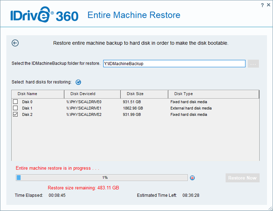Go back using the circular arrow icon

pyautogui.click(x=15, y=43)
